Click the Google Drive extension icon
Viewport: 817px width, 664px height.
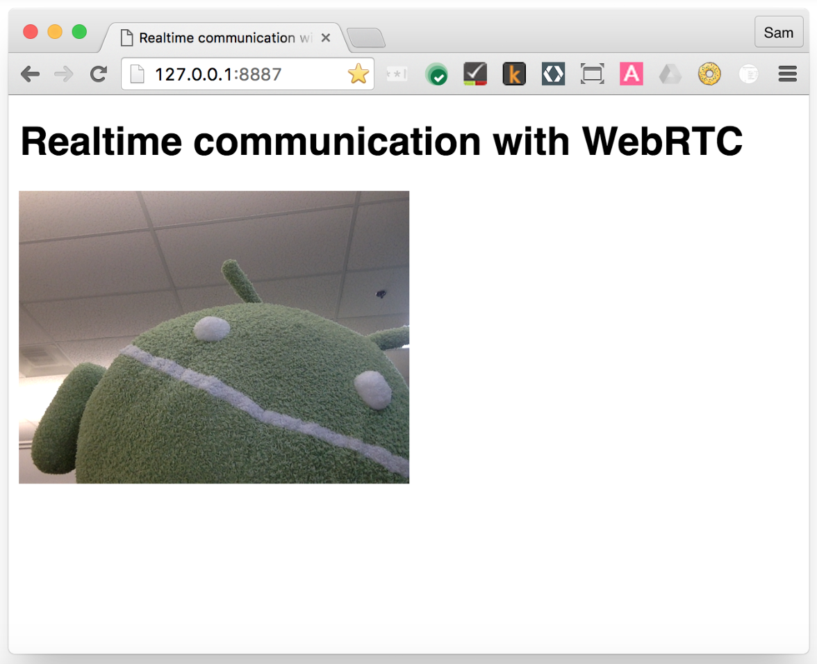(670, 74)
